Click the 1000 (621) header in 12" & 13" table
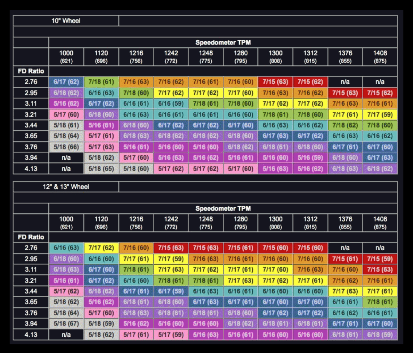This screenshot has width=413, height=353. (x=66, y=223)
